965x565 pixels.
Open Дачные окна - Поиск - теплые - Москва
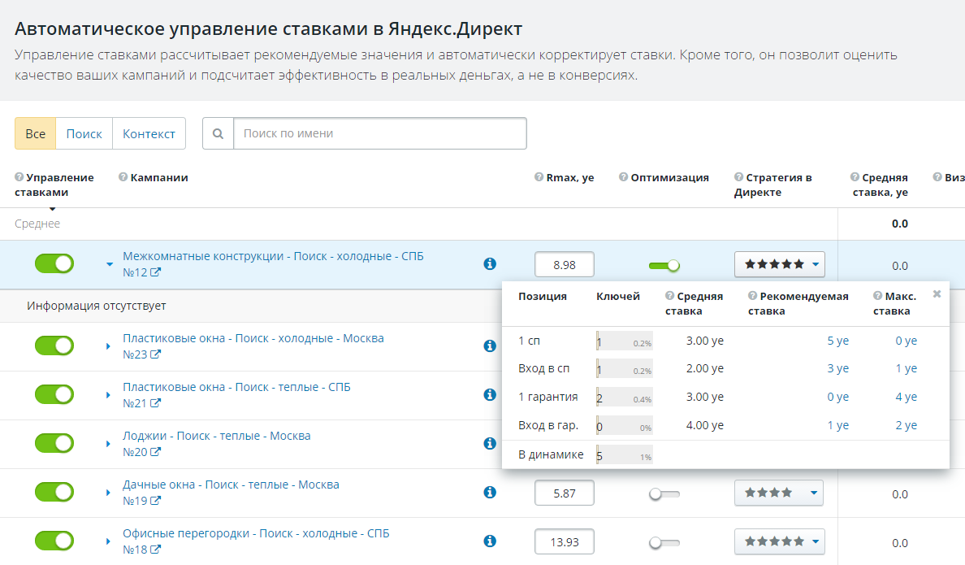(x=231, y=485)
